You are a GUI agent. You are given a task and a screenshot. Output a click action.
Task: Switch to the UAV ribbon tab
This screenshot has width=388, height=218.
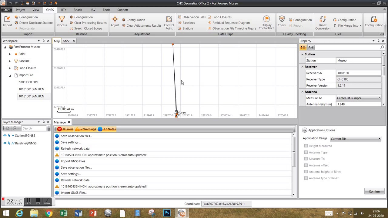pyautogui.click(x=92, y=10)
